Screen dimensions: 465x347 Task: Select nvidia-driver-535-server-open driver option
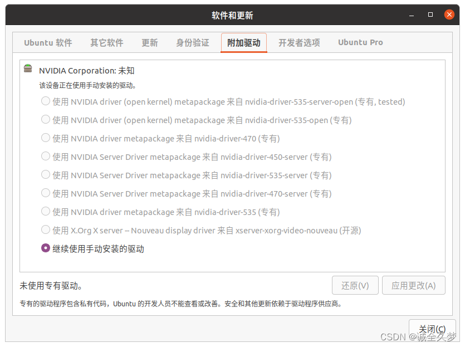(x=46, y=102)
